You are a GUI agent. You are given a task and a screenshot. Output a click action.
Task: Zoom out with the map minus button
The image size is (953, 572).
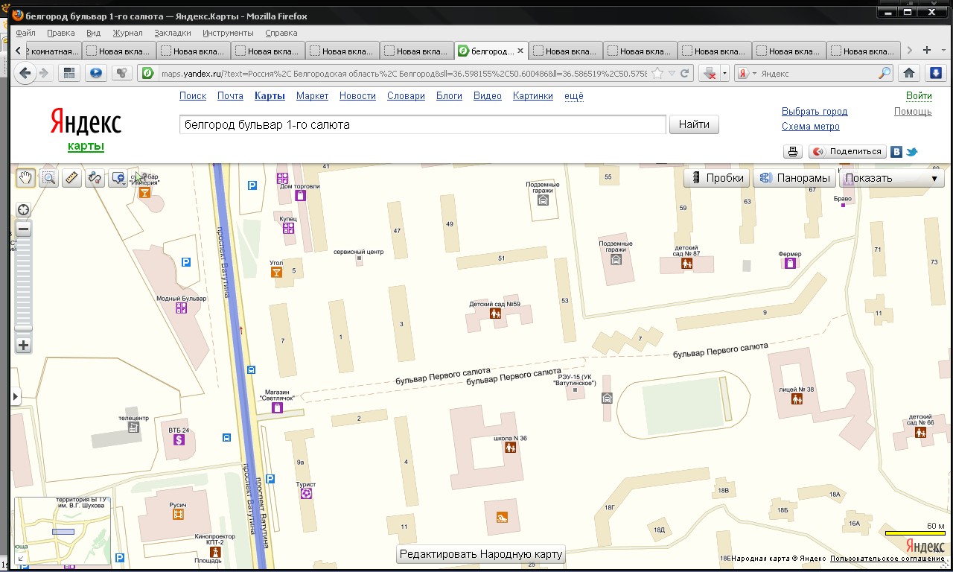click(23, 229)
